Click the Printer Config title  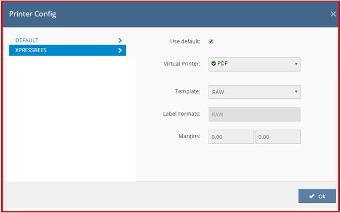coord(33,14)
